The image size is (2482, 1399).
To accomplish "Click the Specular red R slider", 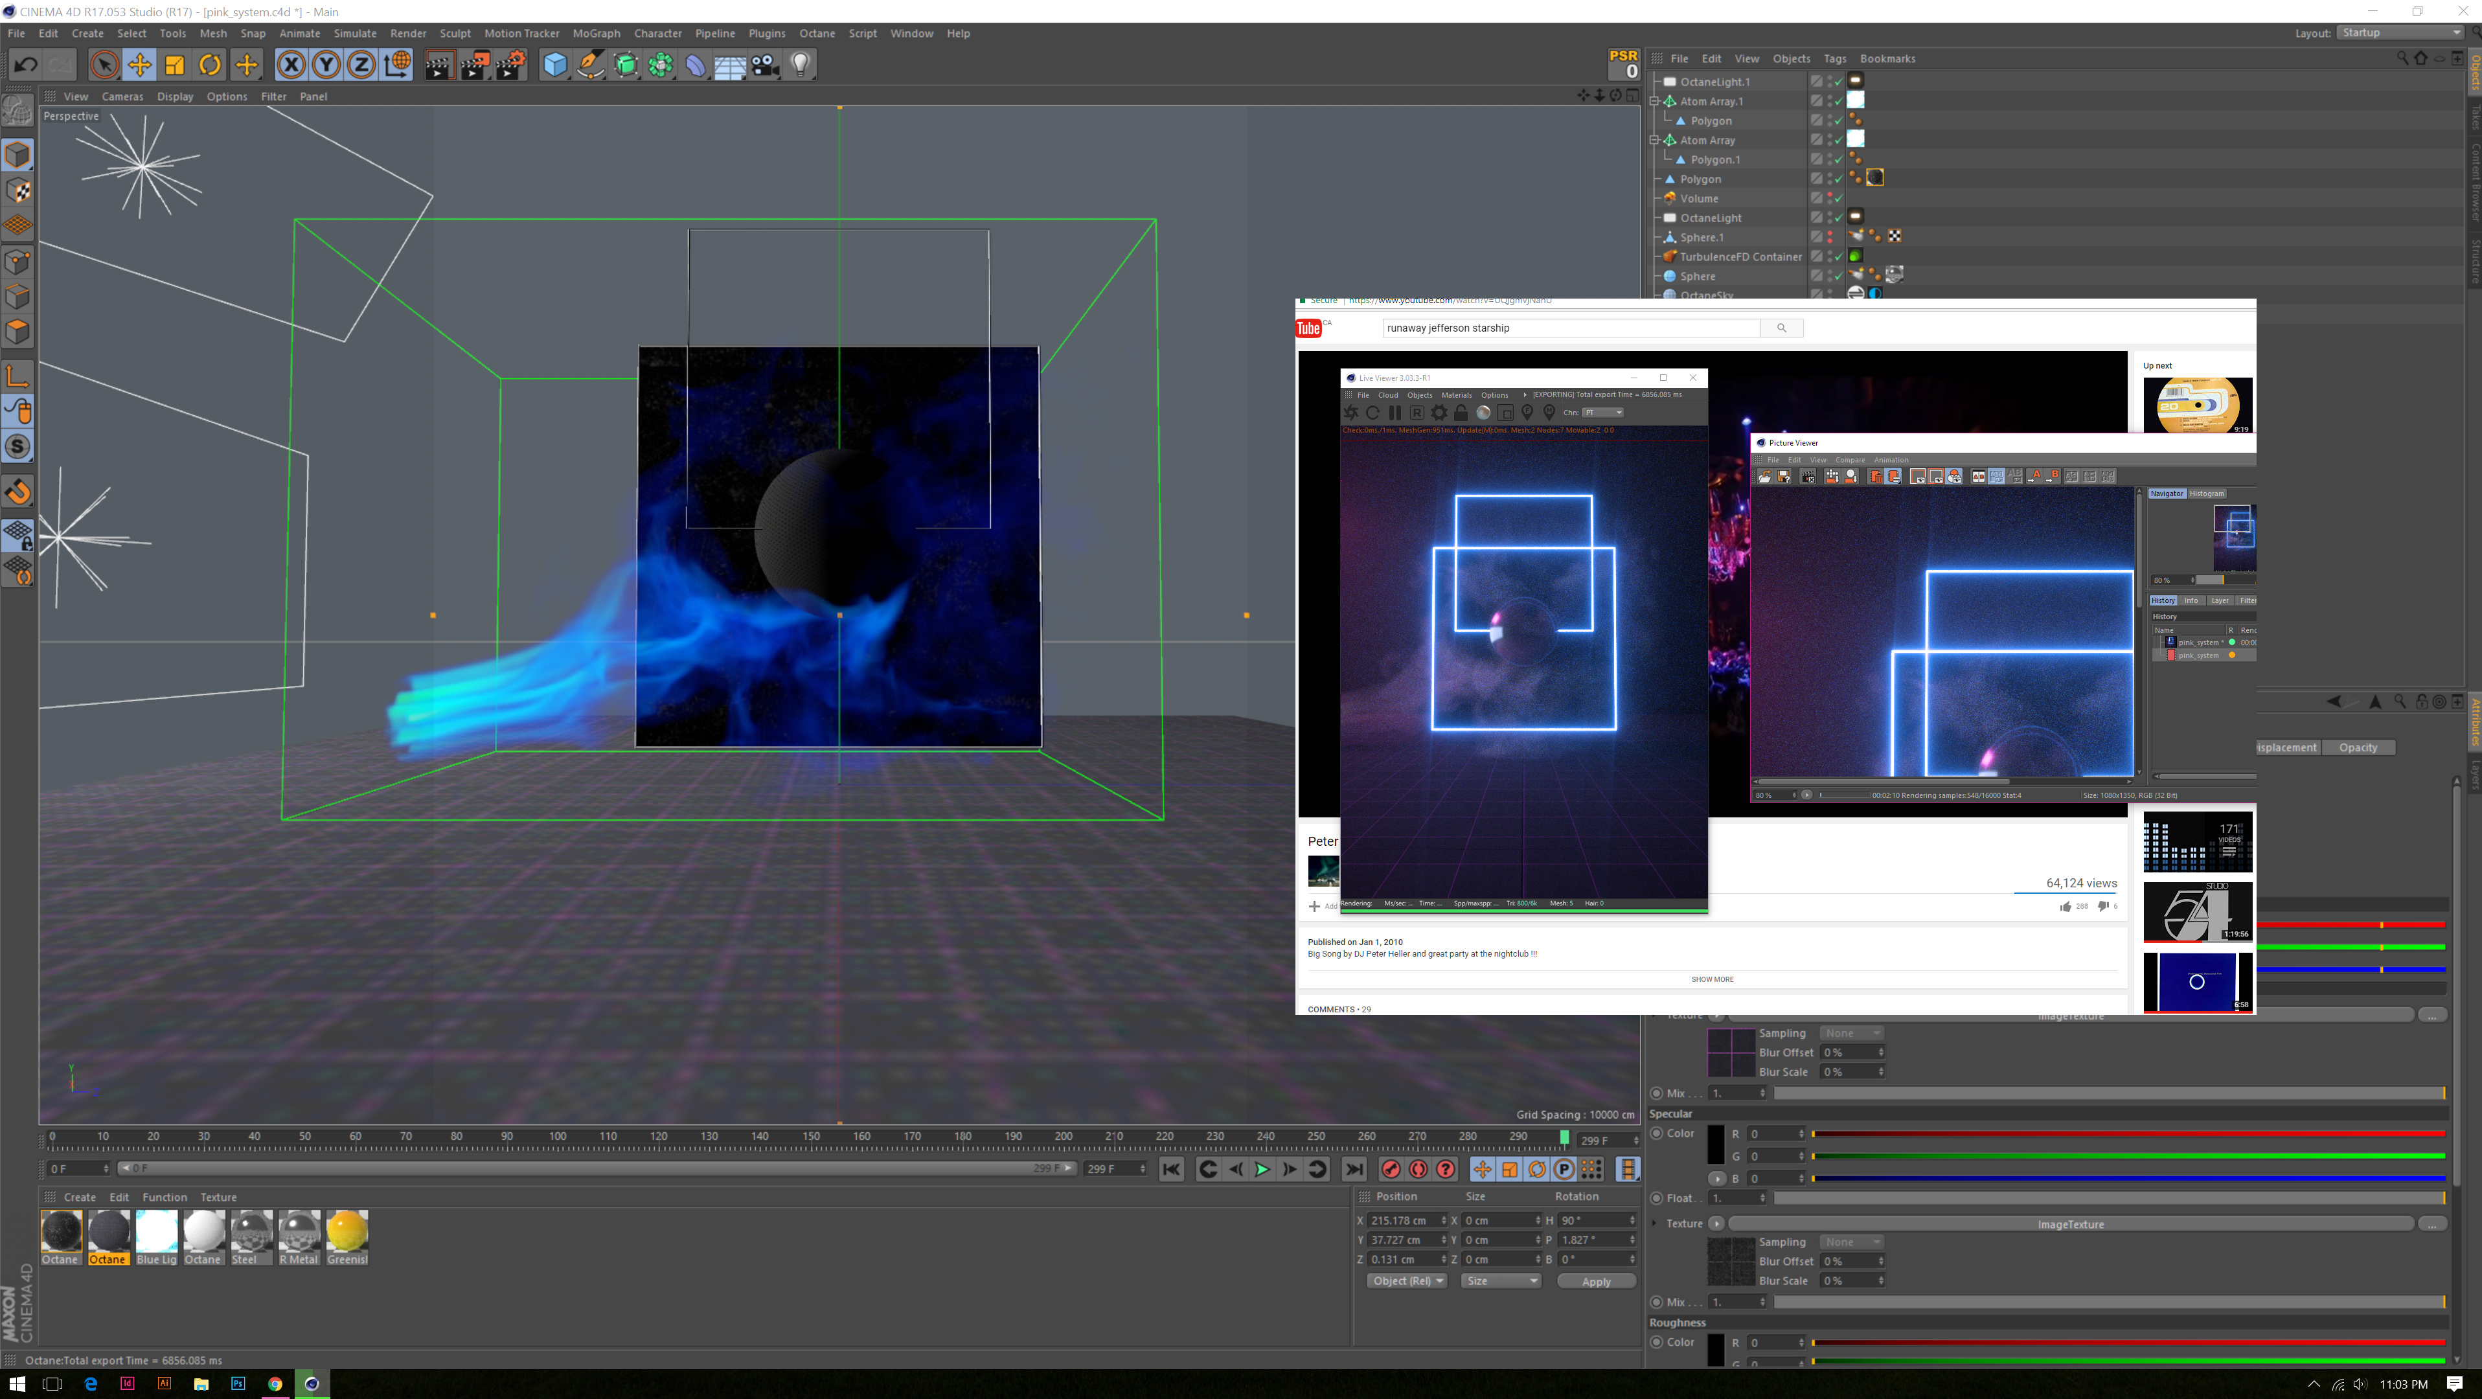I will tap(2128, 1134).
